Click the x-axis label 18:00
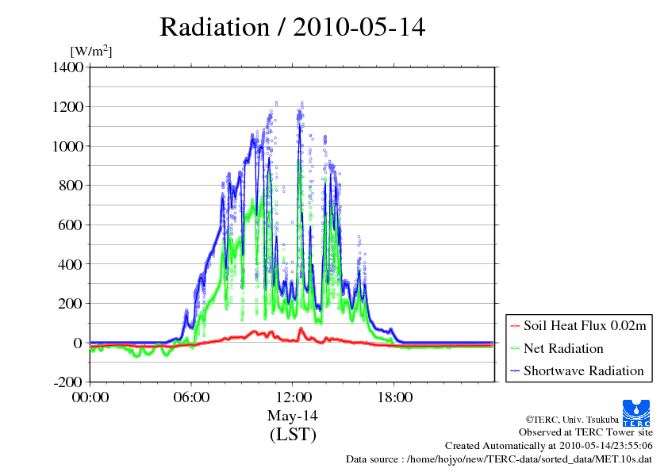The image size is (668, 472). [395, 397]
